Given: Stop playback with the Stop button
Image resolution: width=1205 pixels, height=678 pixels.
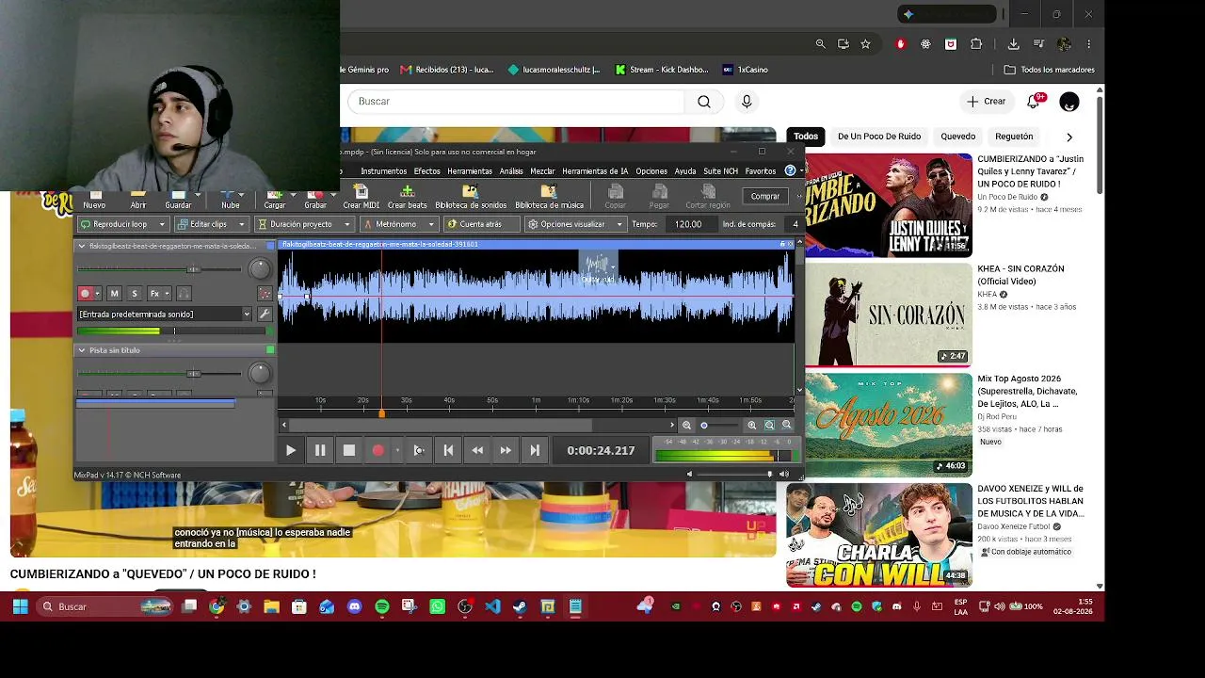Looking at the screenshot, I should pyautogui.click(x=349, y=450).
